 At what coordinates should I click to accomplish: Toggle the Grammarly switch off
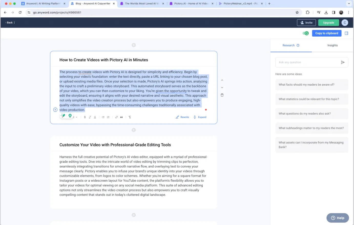coord(306,33)
